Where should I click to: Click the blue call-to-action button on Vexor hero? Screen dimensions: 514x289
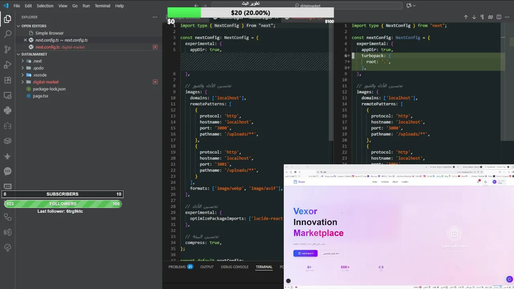pyautogui.click(x=305, y=253)
